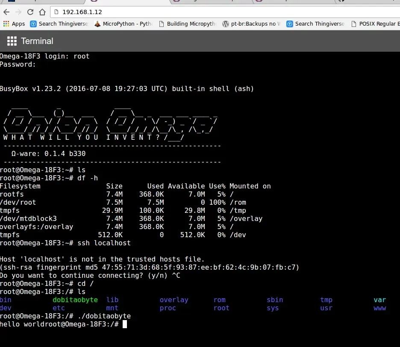400x347 pixels.
Task: Click the ssh-rsa fingerprint md5 line
Action: click(x=150, y=268)
